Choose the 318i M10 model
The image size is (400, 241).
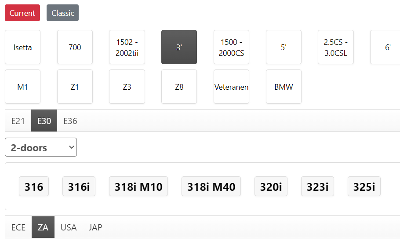(x=138, y=186)
